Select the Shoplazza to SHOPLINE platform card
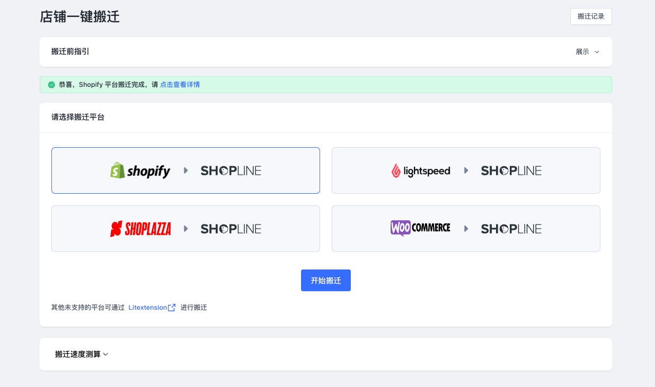The height and width of the screenshot is (387, 655). click(x=185, y=229)
